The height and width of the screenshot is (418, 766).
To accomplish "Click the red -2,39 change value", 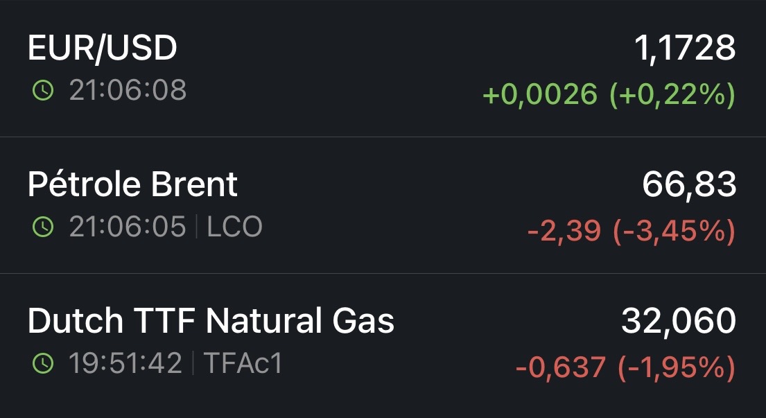I will pyautogui.click(x=564, y=232).
